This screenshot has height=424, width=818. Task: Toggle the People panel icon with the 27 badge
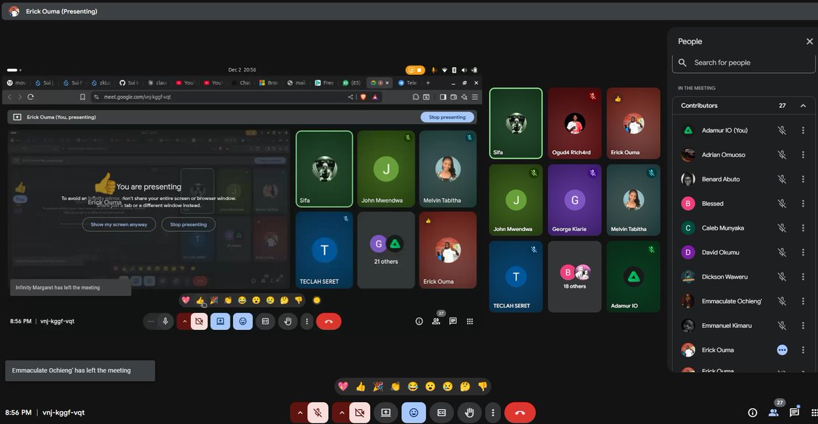point(774,412)
